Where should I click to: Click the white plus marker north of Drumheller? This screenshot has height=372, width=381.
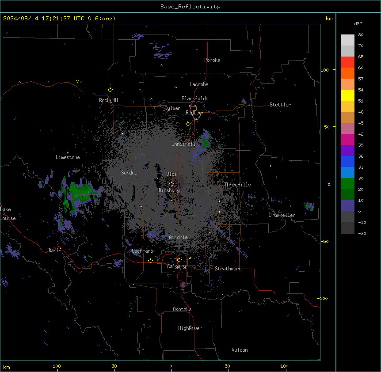click(271, 166)
